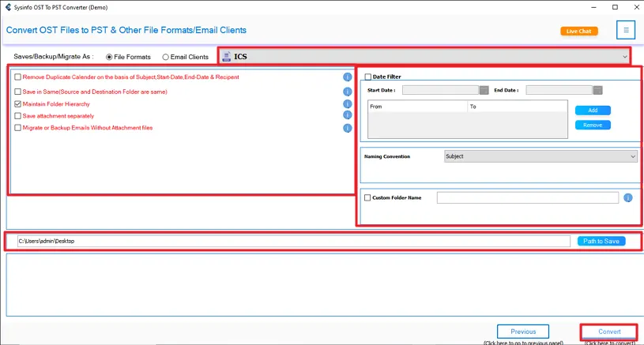Enable Save attachment separately checkbox
The width and height of the screenshot is (644, 345).
tap(17, 116)
